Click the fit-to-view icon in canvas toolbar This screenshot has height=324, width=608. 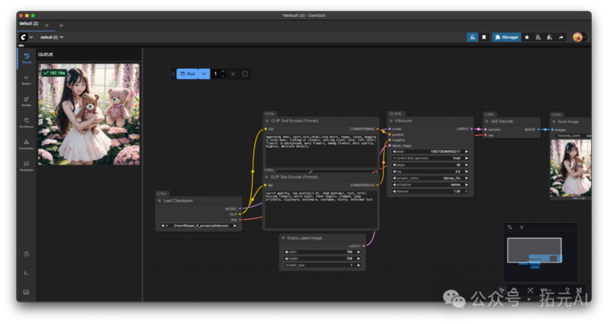(530, 290)
